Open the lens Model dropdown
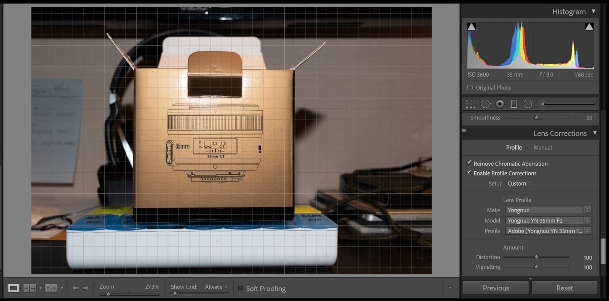Screen dimensions: 609x301 click(548, 220)
